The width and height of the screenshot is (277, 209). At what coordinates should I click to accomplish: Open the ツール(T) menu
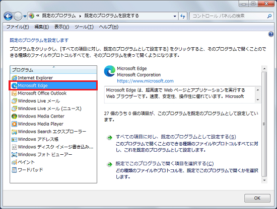coord(84,27)
